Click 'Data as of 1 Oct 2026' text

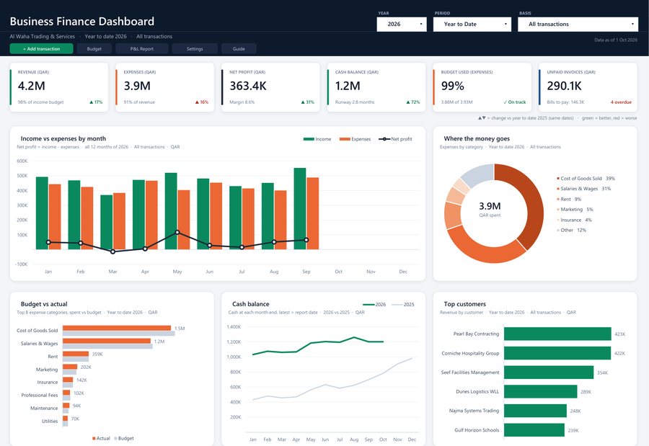tap(616, 40)
